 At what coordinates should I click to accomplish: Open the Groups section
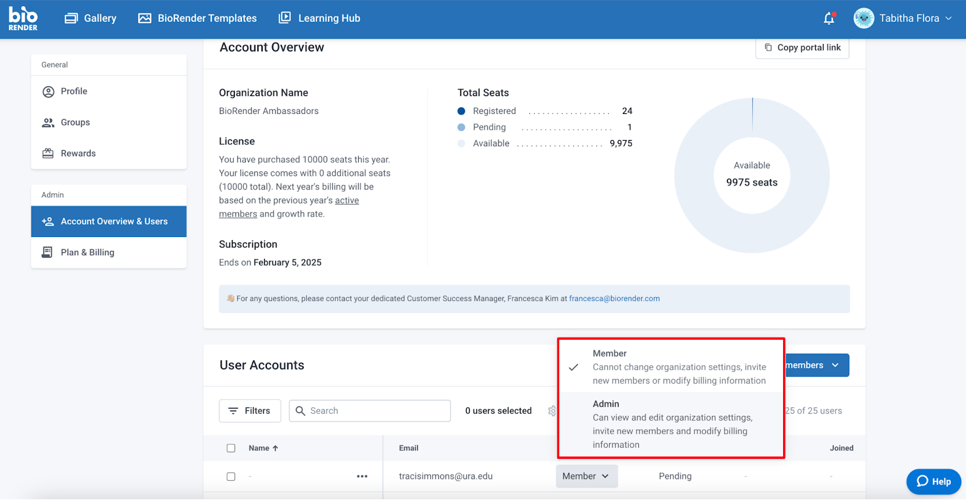tap(75, 122)
